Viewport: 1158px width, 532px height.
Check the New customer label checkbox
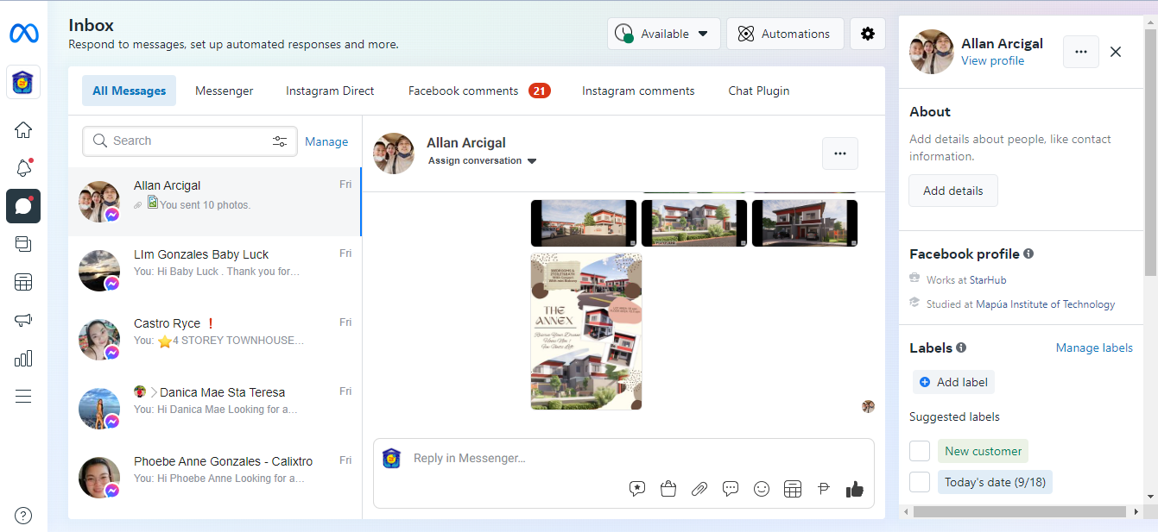click(920, 451)
